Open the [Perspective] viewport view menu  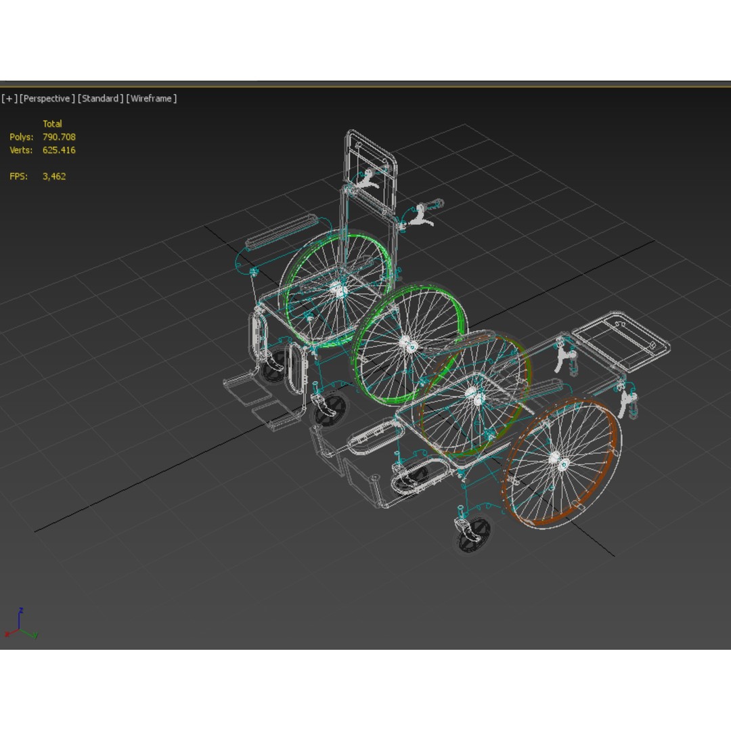(x=47, y=98)
